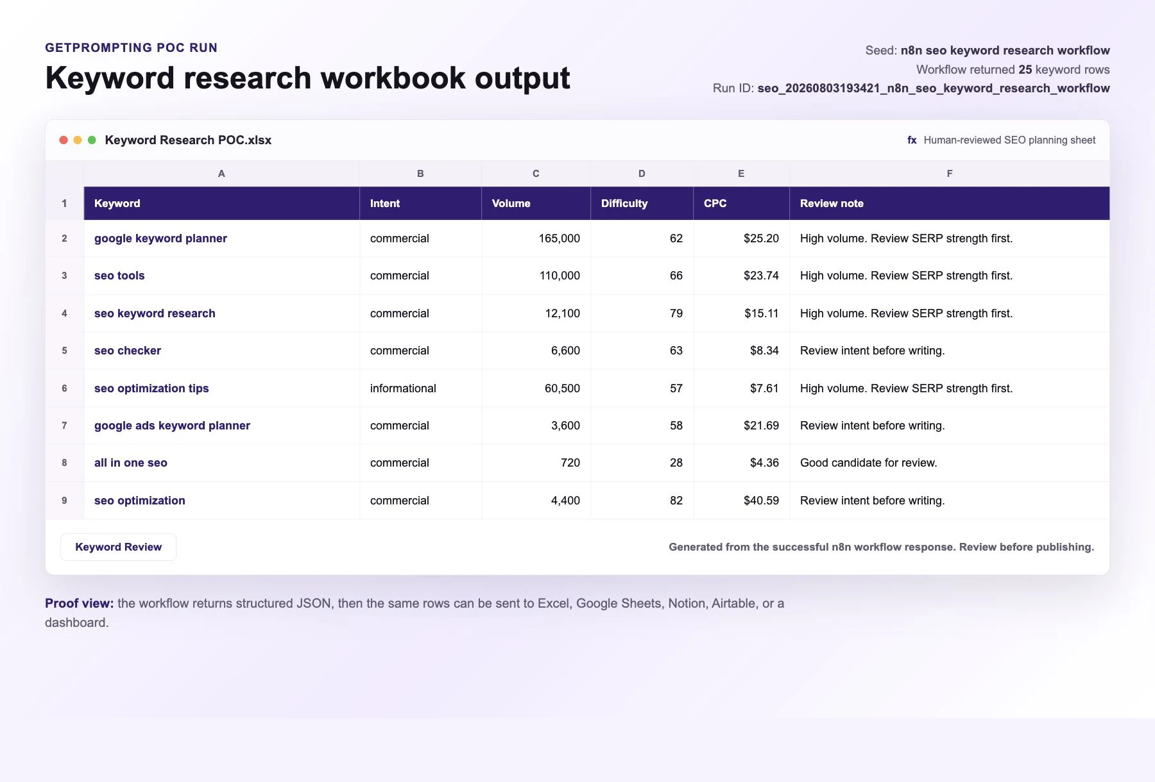1155x782 pixels.
Task: Click the 'Proof view:' label
Action: (79, 603)
